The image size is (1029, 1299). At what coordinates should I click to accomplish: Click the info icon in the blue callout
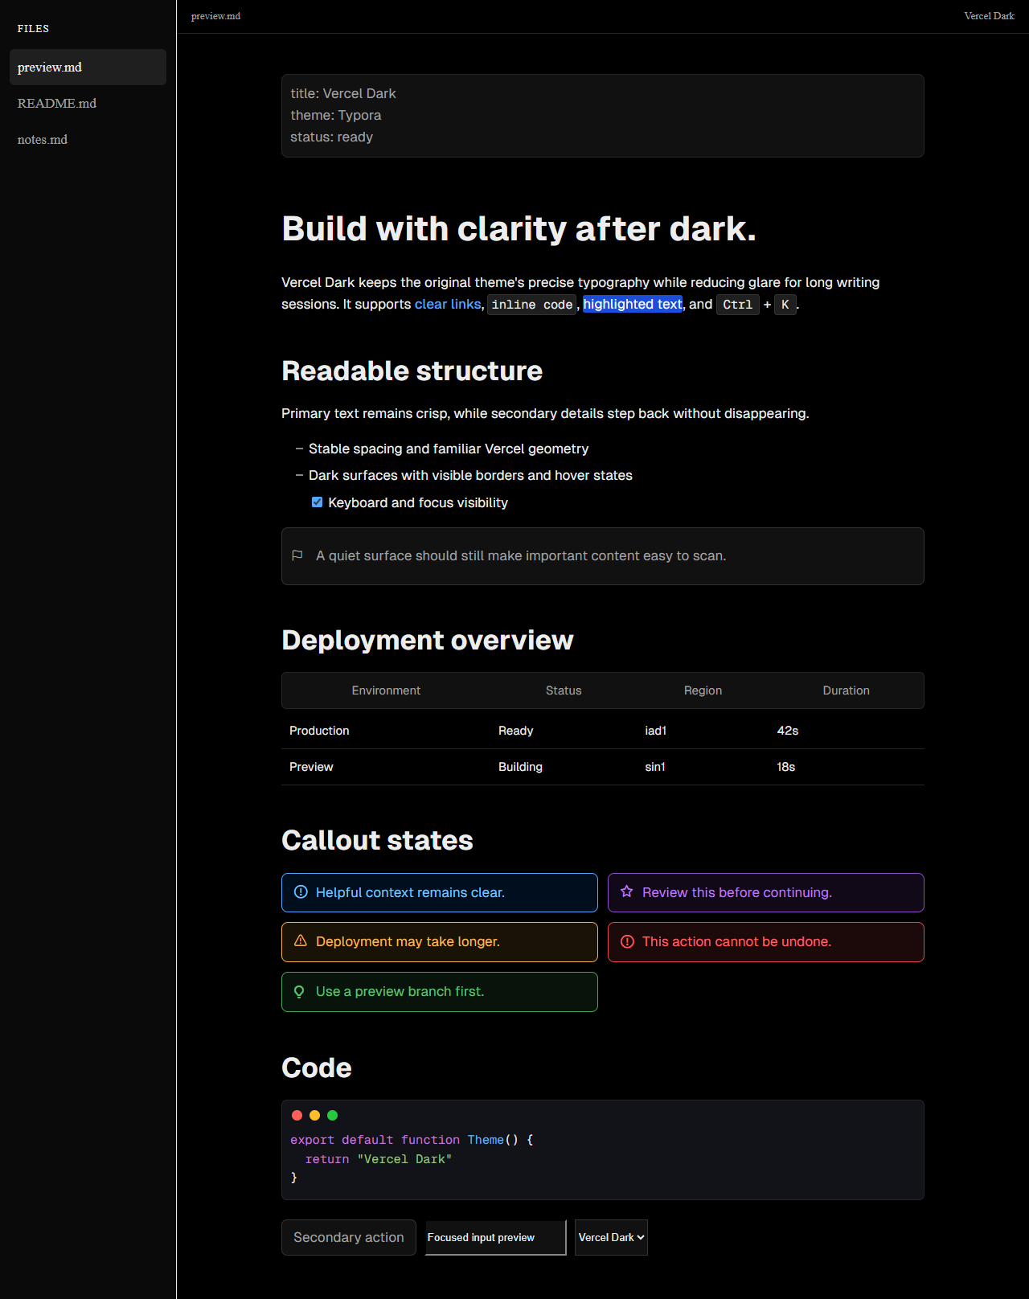[301, 892]
